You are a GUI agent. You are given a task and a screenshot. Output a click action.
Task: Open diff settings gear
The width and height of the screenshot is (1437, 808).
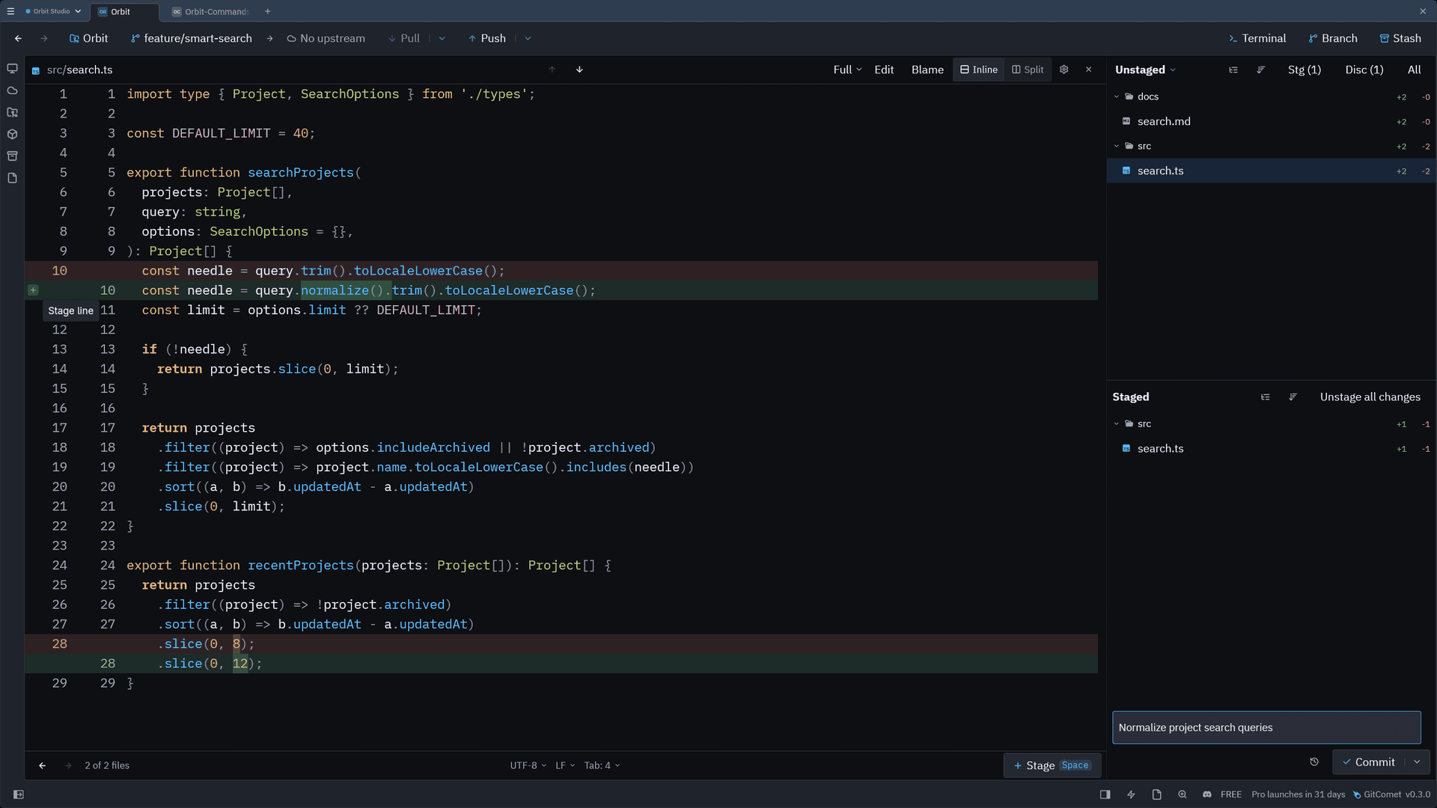(x=1064, y=70)
